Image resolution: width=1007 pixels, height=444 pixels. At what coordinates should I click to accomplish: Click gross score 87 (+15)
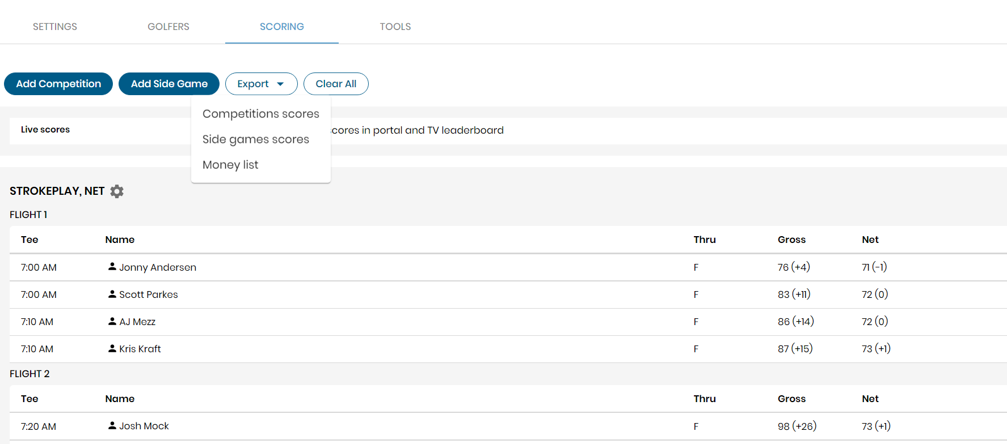pos(795,348)
